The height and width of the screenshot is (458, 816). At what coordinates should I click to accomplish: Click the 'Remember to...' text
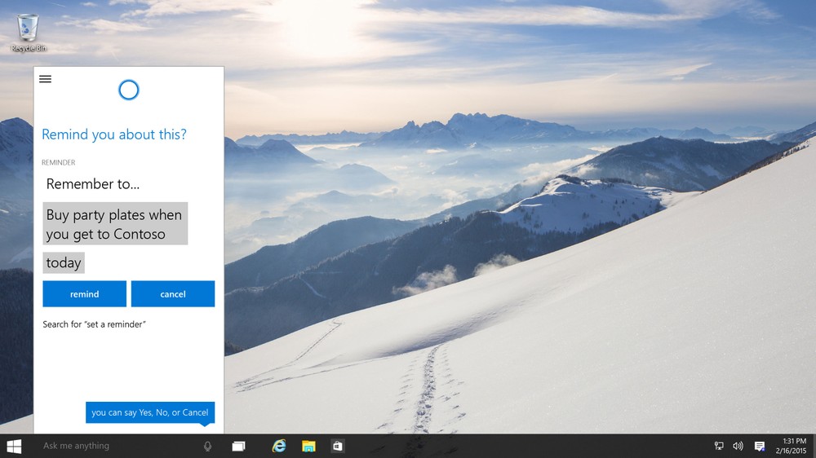93,184
